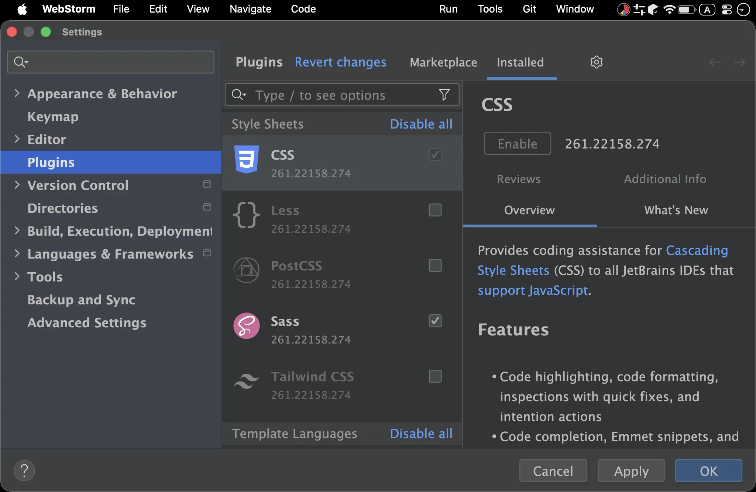Expand the Editor settings node
This screenshot has height=492, width=756.
[x=17, y=139]
